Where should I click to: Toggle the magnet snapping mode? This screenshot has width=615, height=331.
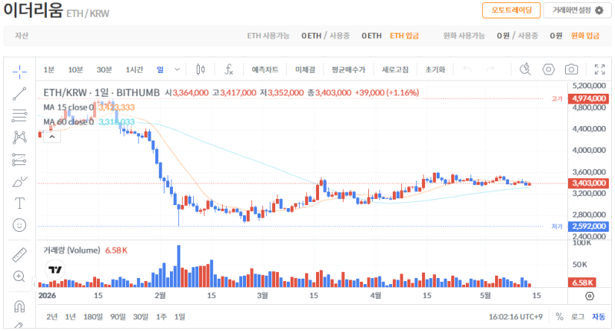tap(19, 306)
